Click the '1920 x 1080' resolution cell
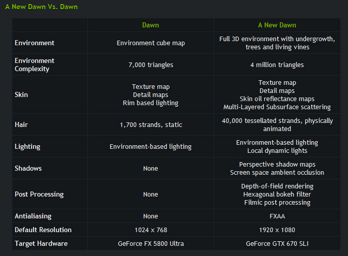 [x=277, y=230]
